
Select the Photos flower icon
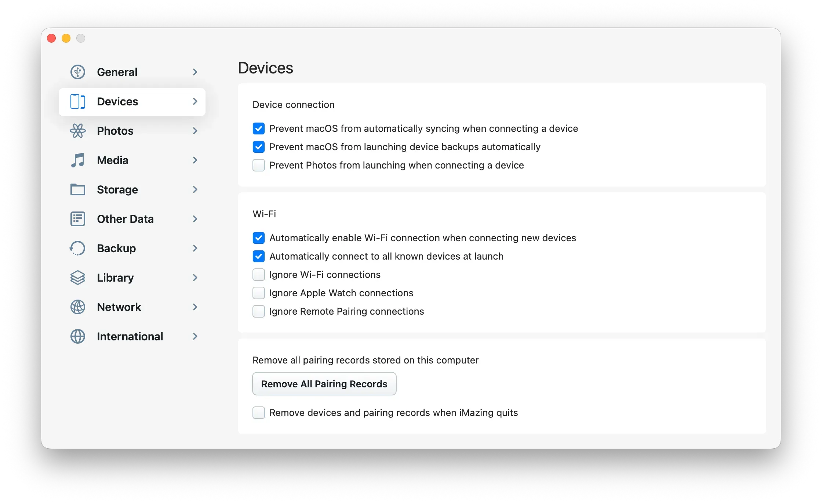pos(77,131)
